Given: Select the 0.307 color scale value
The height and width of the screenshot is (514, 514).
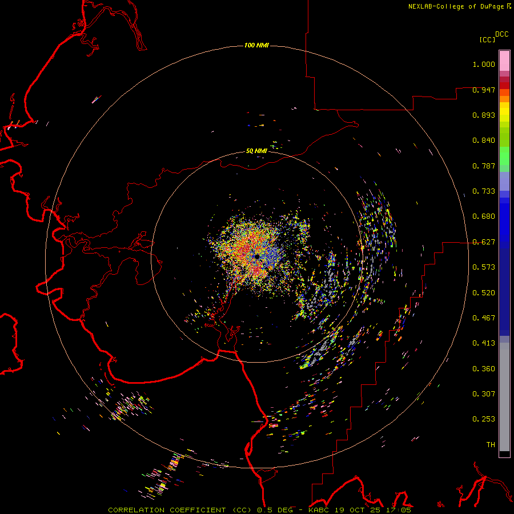Looking at the screenshot, I should (x=484, y=394).
